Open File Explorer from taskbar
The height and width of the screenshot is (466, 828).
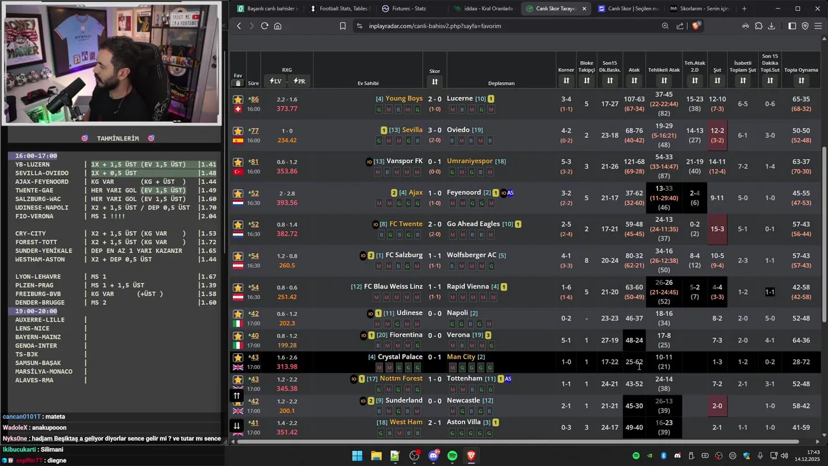click(x=376, y=456)
